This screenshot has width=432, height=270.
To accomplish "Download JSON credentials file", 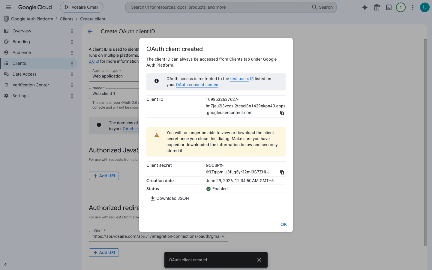I will 169,198.
